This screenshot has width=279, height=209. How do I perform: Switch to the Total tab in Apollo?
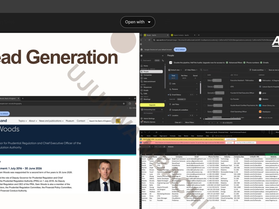pos(173,77)
